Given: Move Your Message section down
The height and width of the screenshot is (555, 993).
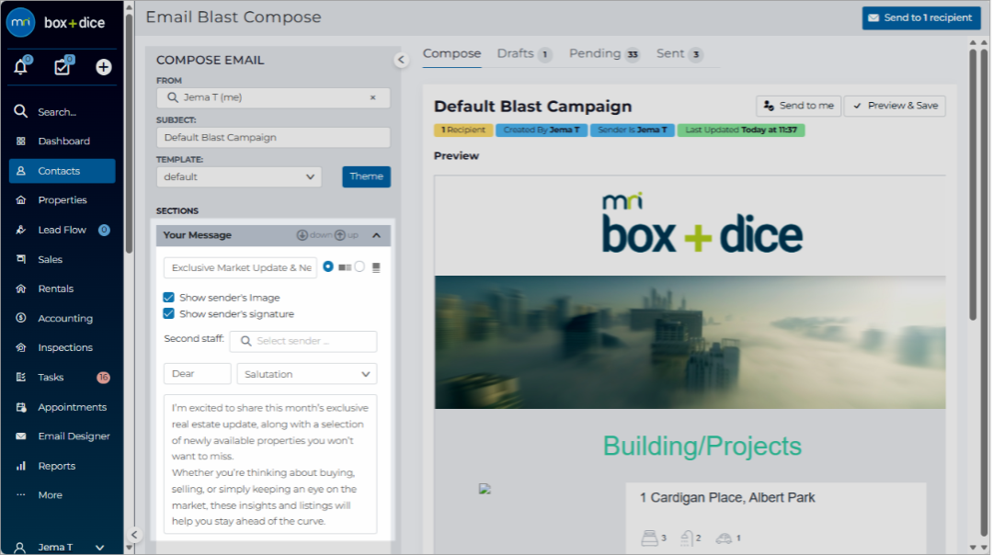Looking at the screenshot, I should pyautogui.click(x=314, y=235).
